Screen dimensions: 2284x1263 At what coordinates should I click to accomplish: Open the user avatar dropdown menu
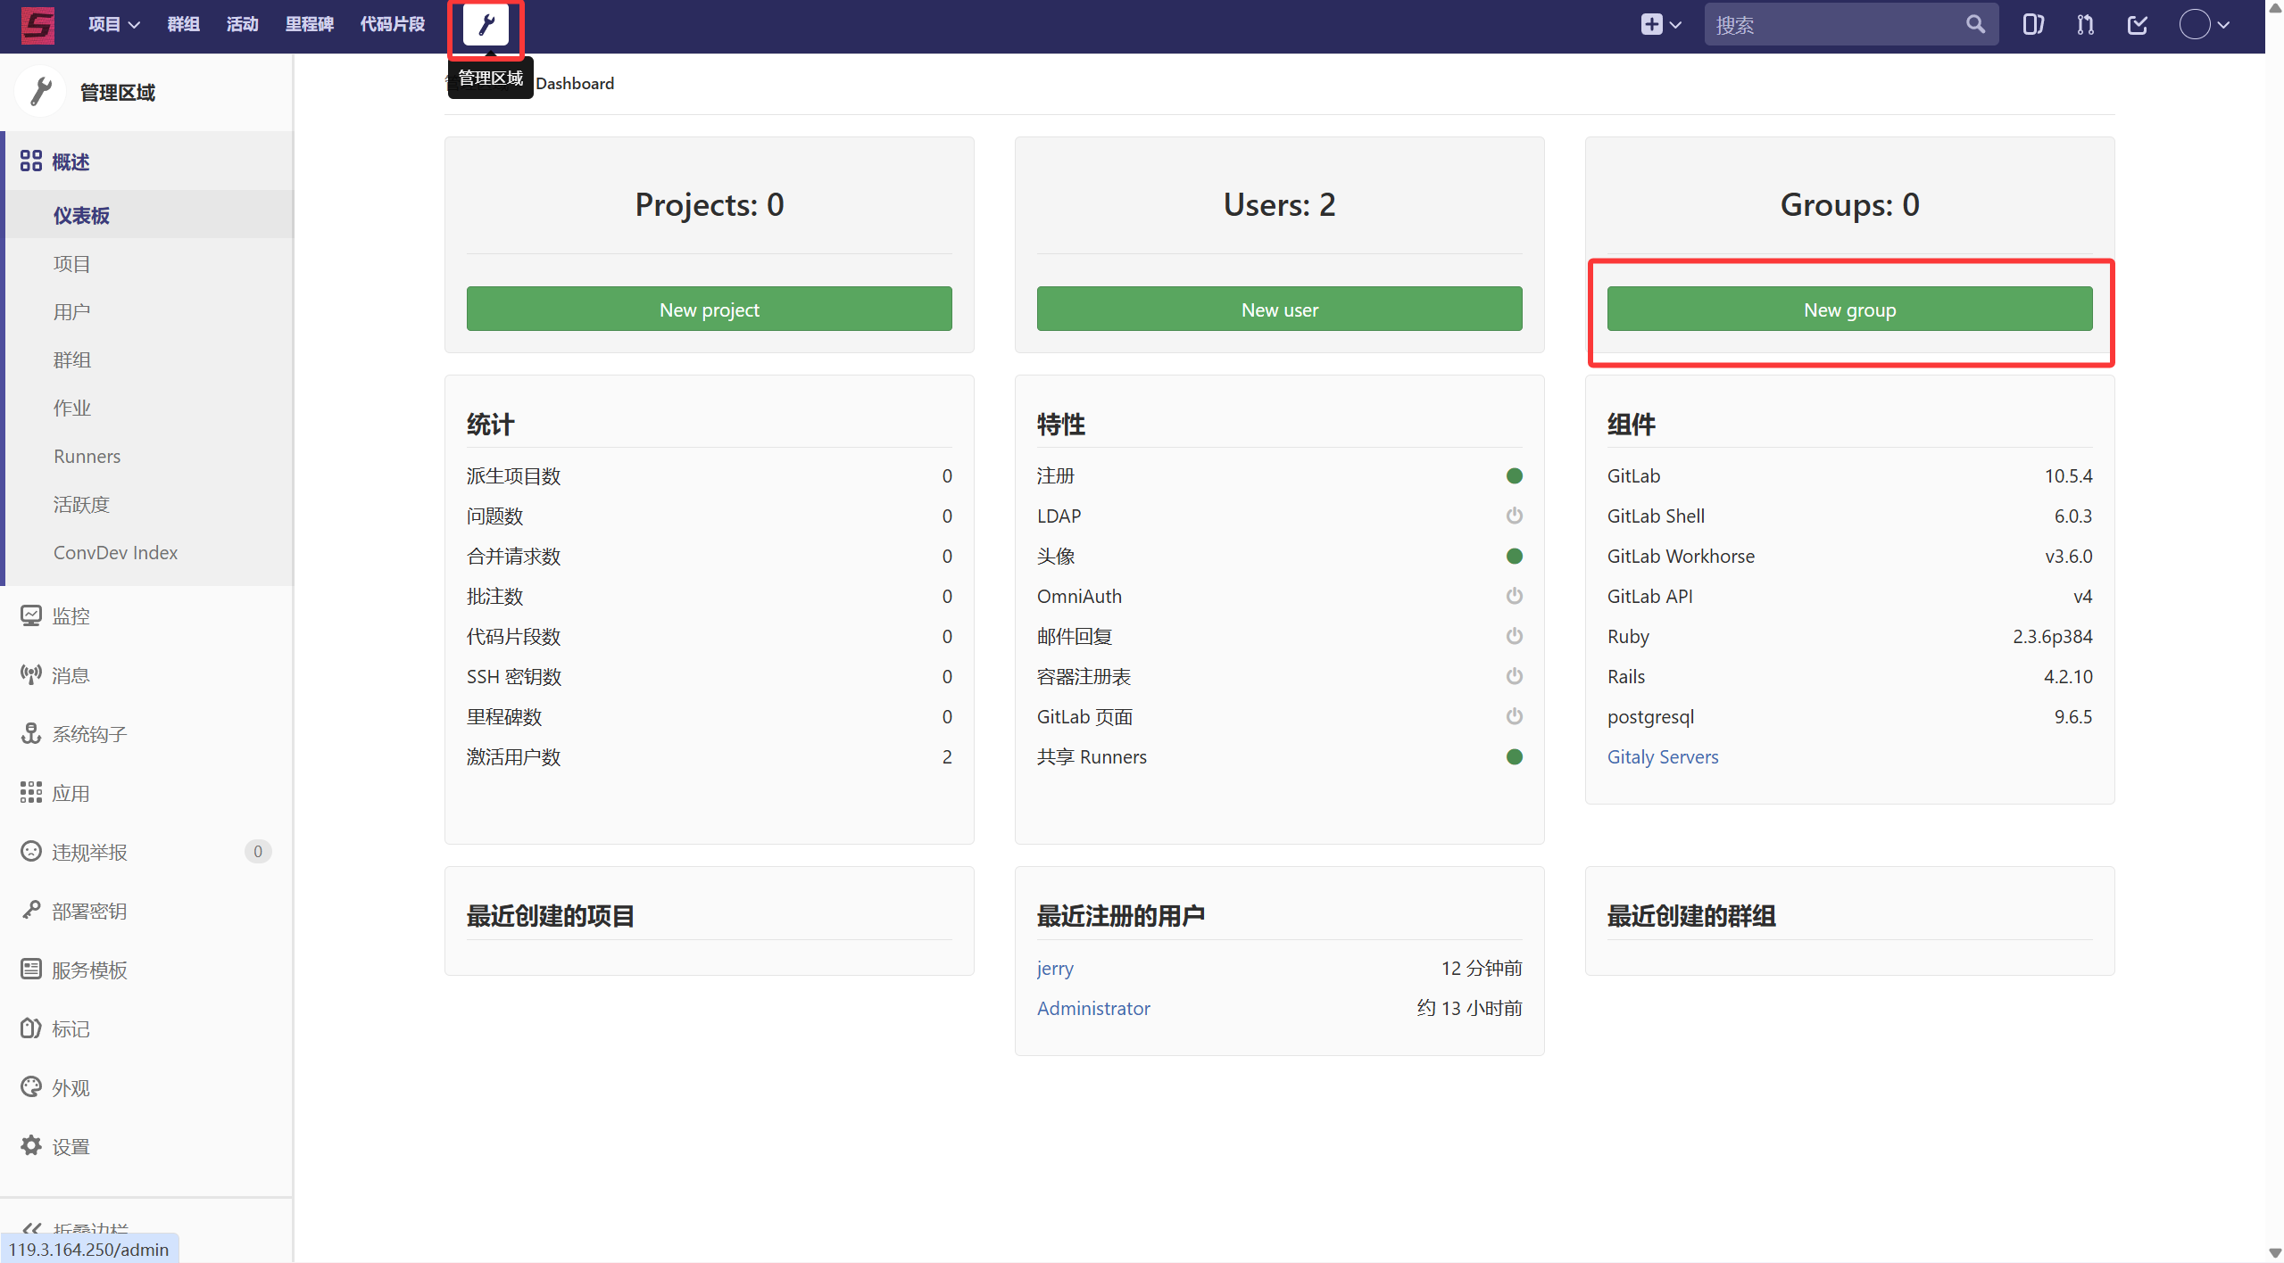(2205, 24)
